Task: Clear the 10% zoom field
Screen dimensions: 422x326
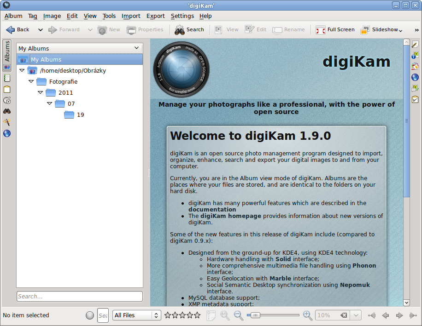Action: (344, 315)
